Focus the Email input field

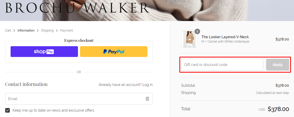pyautogui.click(x=79, y=99)
